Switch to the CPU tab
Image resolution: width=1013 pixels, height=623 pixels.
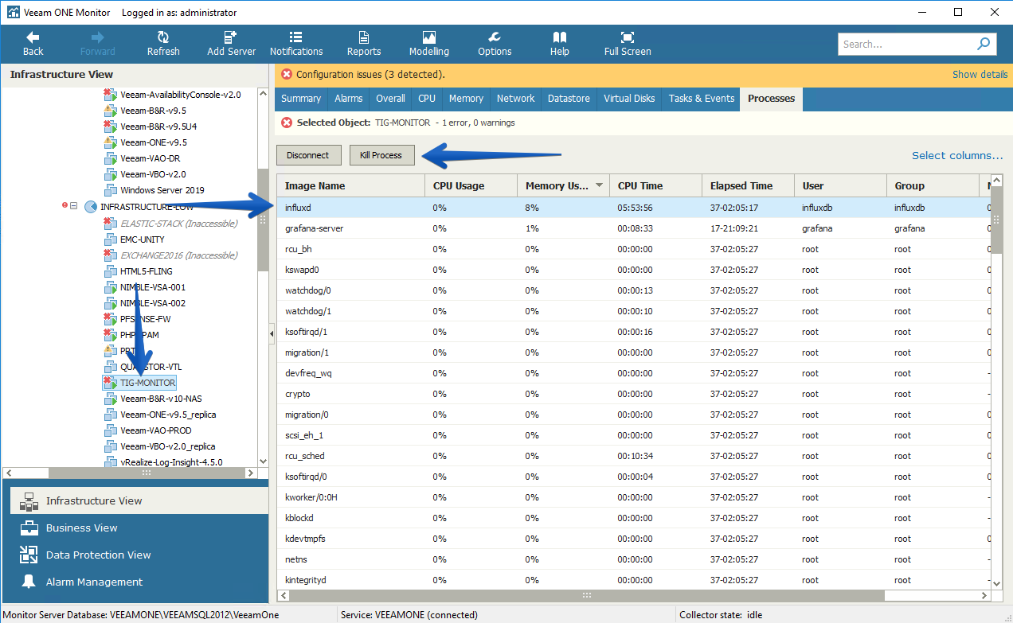(x=427, y=99)
